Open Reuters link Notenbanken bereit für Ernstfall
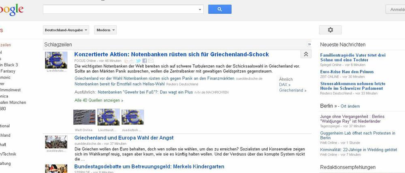405x173 pixels. [119, 84]
